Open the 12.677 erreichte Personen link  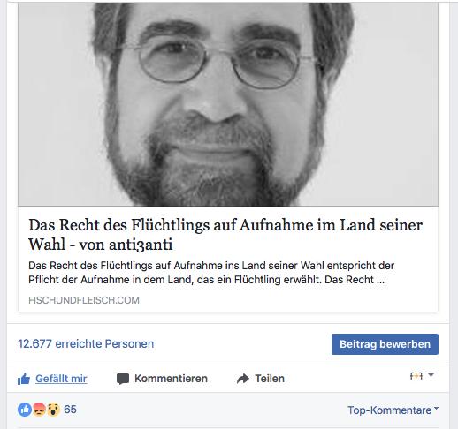pos(86,343)
